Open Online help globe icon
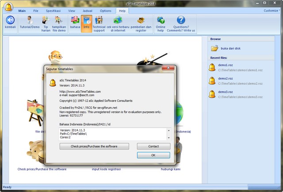Viewport: 283px width, 192px height. click(161, 20)
